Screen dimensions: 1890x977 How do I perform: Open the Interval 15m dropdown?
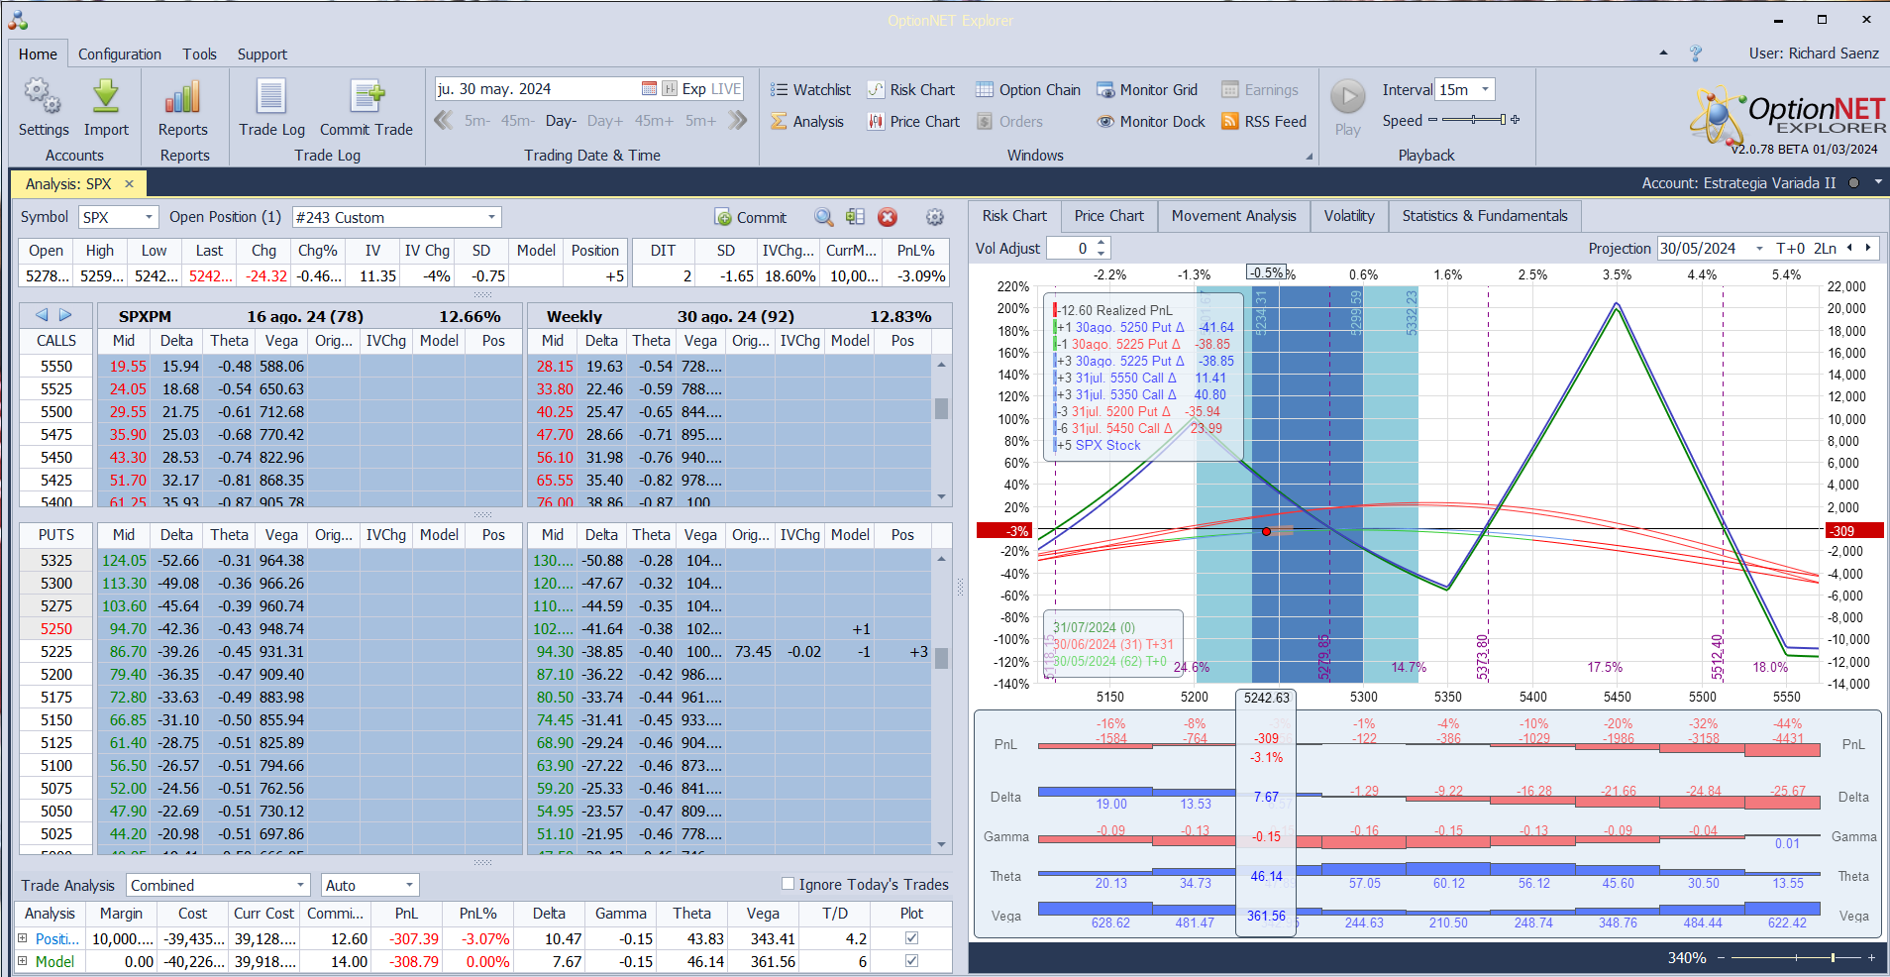click(x=1485, y=89)
